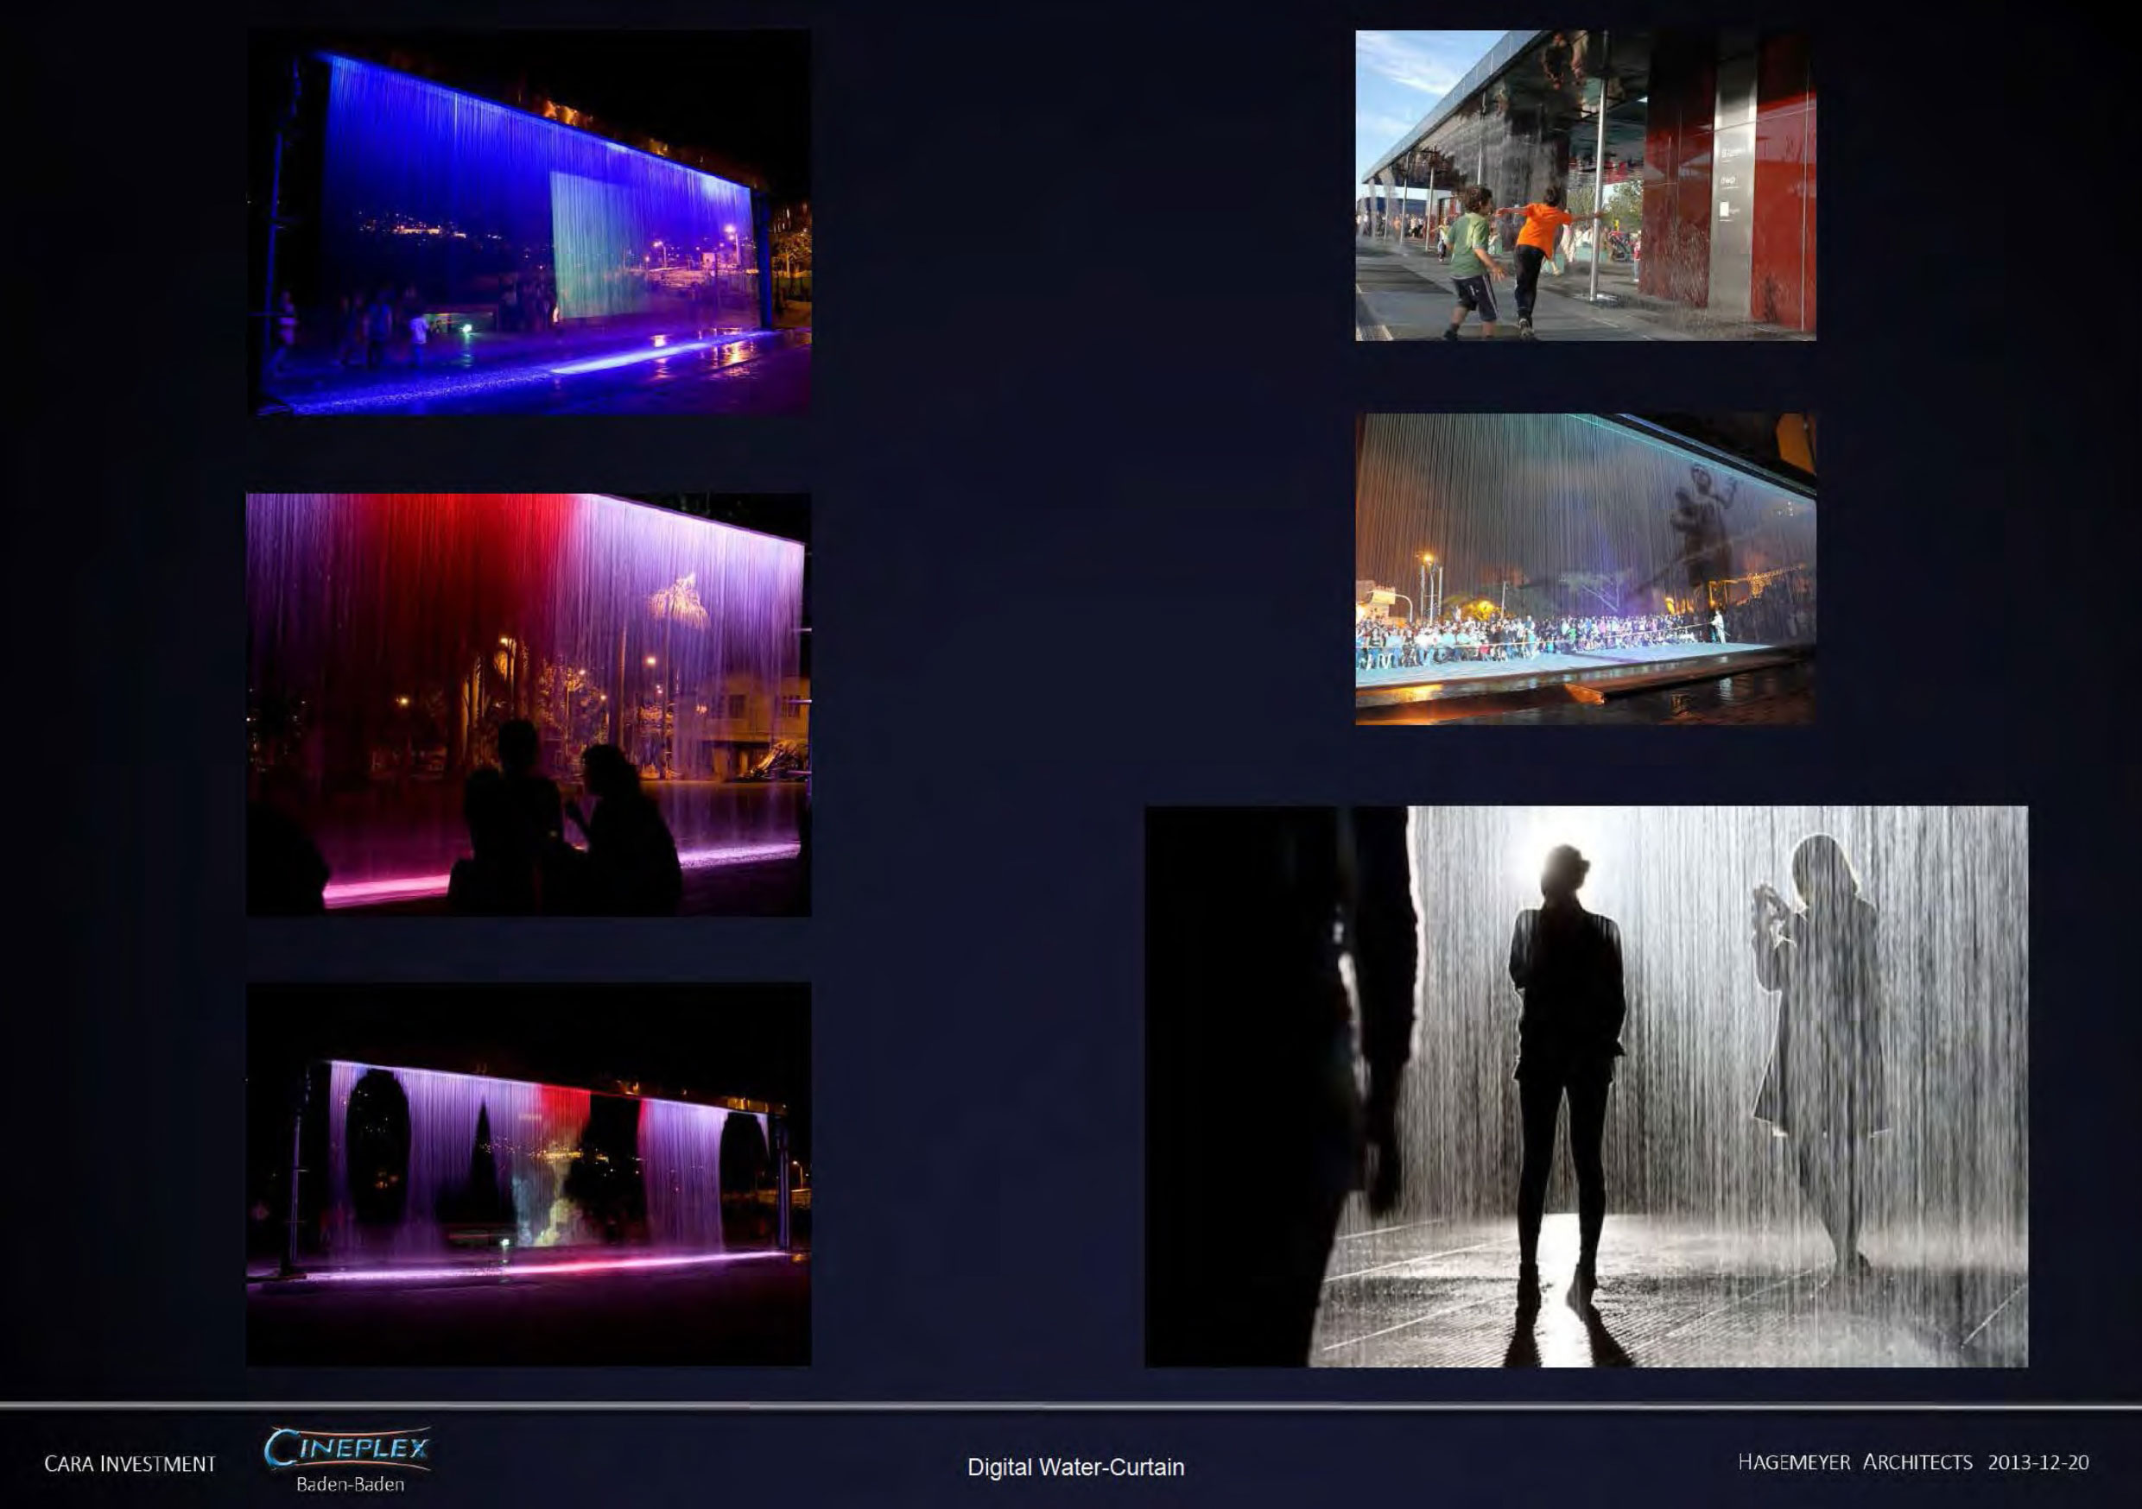Image resolution: width=2142 pixels, height=1509 pixels.
Task: Click the Cineplex Baden-Baden logo
Action: (348, 1461)
